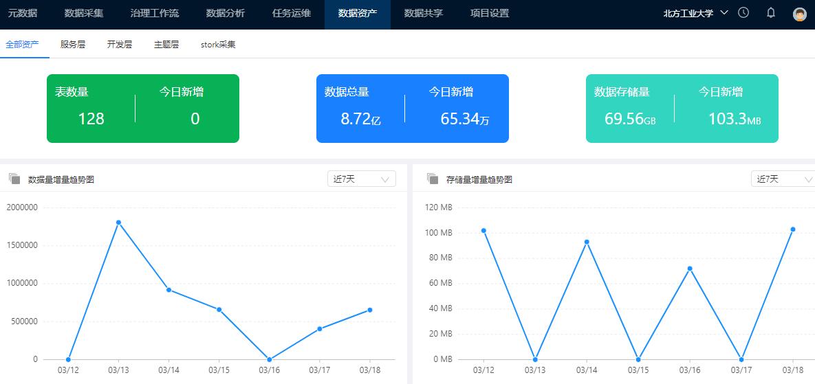Open the 数据共享 menu item
Image resolution: width=815 pixels, height=384 pixels.
(423, 13)
